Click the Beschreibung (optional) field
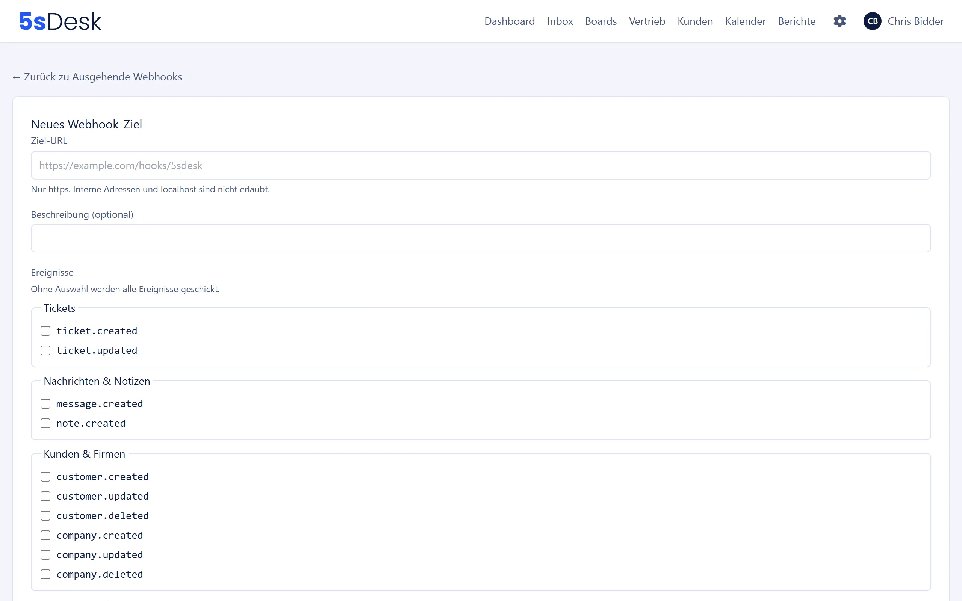 point(481,238)
